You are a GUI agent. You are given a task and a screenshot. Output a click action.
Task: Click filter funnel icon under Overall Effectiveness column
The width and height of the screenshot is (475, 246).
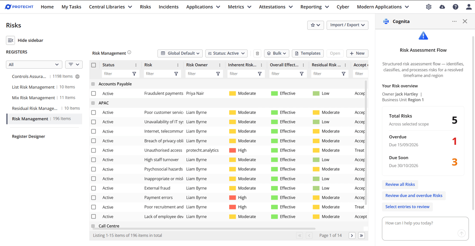[x=302, y=74]
